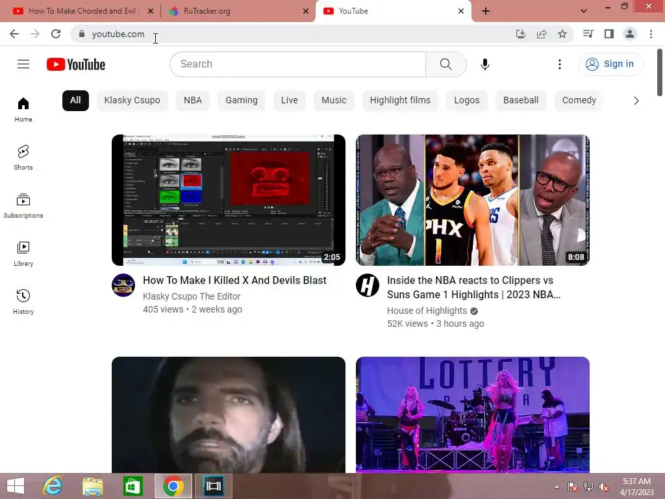Open the Chrome profile avatar
The width and height of the screenshot is (665, 499).
pos(630,34)
